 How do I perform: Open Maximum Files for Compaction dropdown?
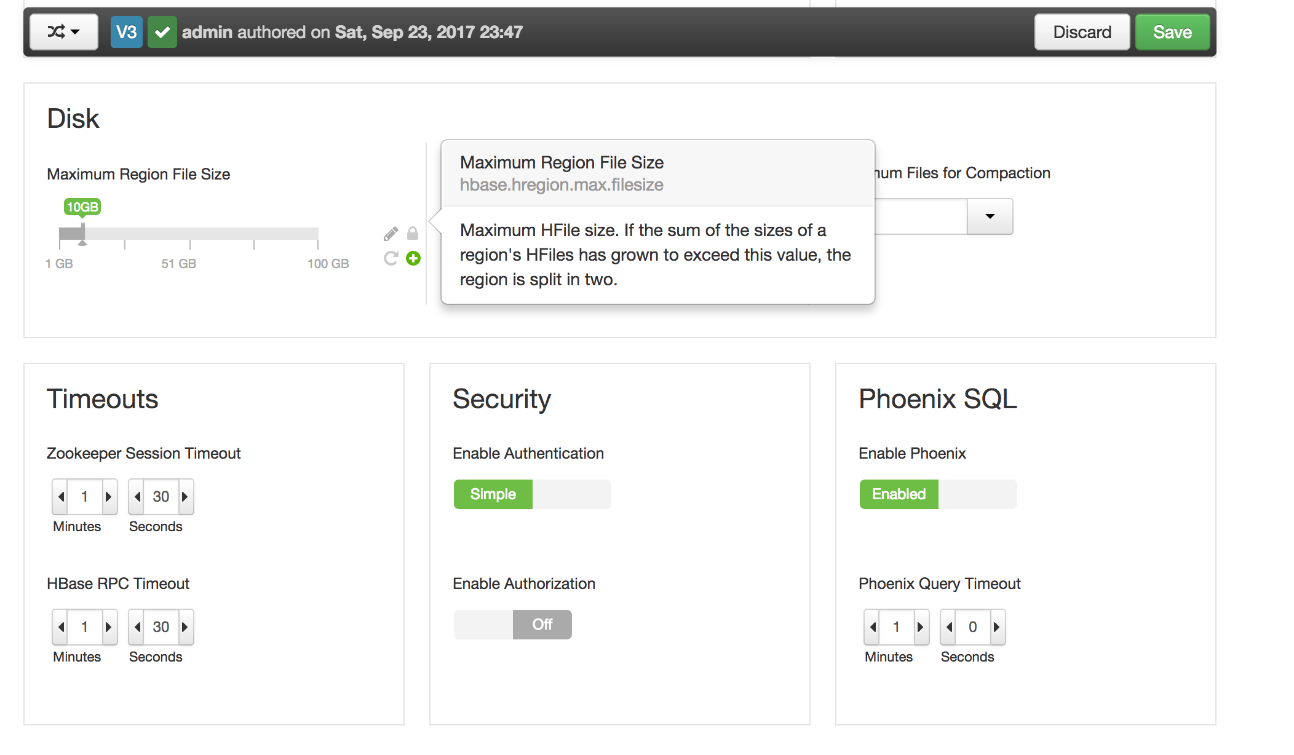(x=989, y=216)
